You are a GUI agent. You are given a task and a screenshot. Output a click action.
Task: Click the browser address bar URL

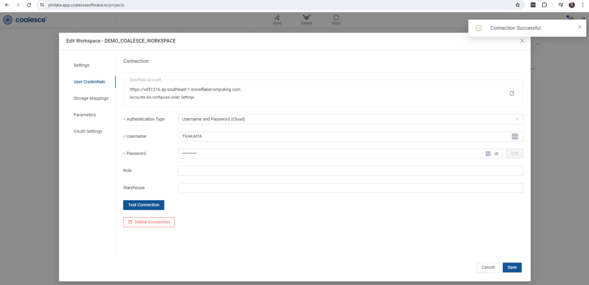tap(86, 5)
